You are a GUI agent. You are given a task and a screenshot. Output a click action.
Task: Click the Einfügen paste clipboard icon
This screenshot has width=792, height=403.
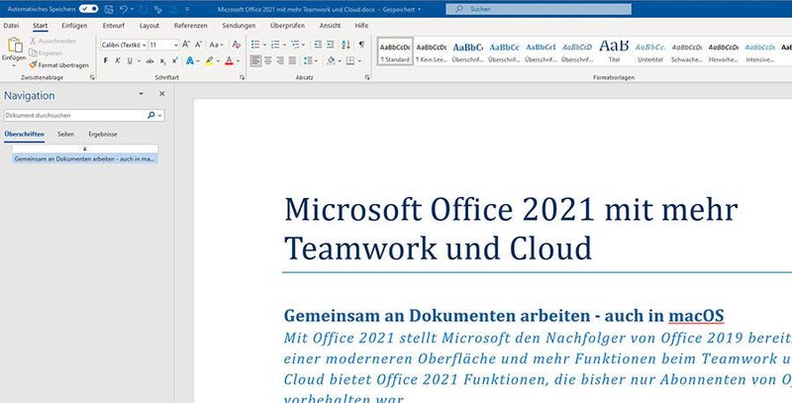[14, 45]
